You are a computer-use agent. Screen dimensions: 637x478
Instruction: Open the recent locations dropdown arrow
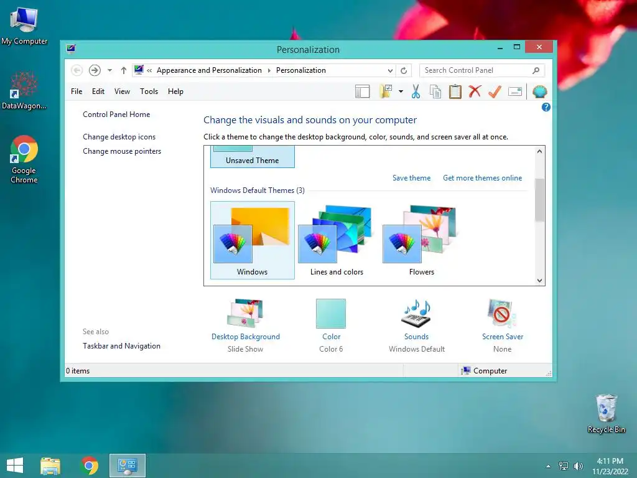tap(109, 70)
